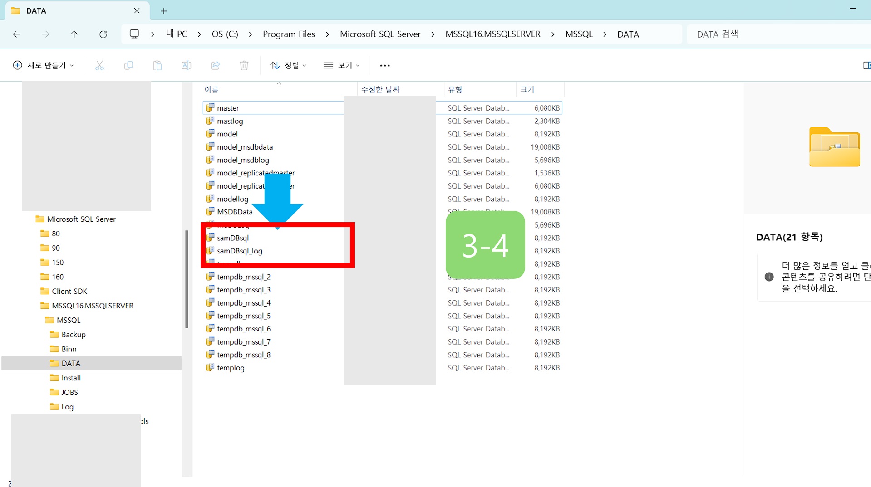The image size is (871, 487).
Task: Click the Paste clipboard icon
Action: [x=157, y=65]
